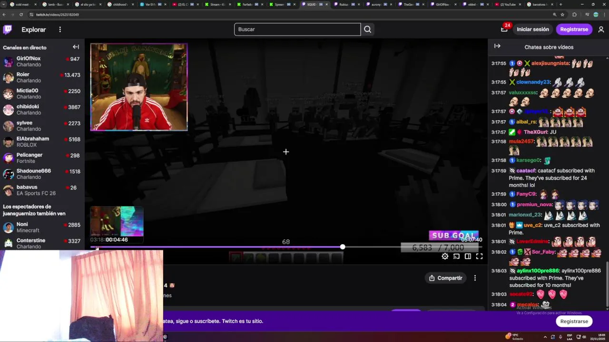Open the Explorar link
Image resolution: width=609 pixels, height=342 pixels.
point(34,29)
